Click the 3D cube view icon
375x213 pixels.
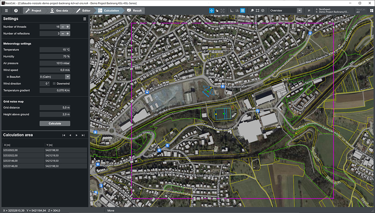[x=263, y=11]
